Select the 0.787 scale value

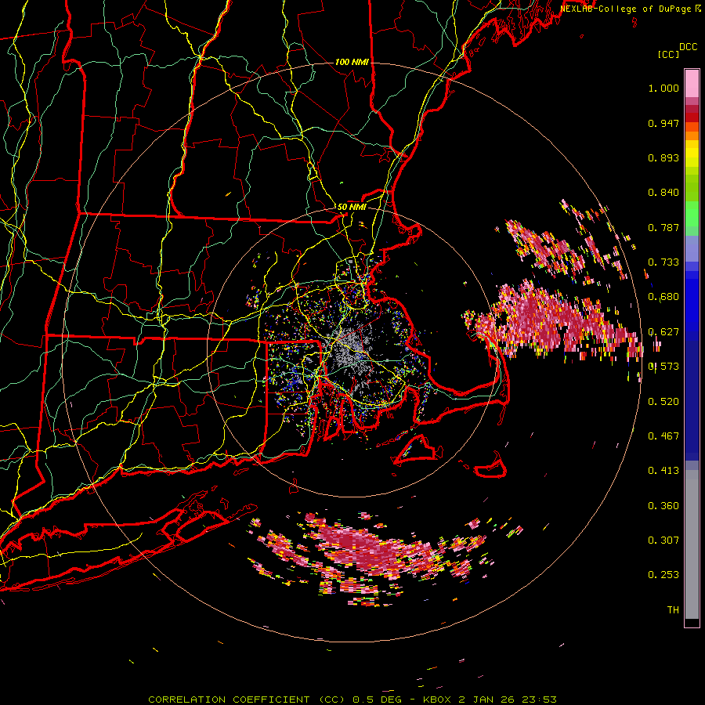coord(663,227)
